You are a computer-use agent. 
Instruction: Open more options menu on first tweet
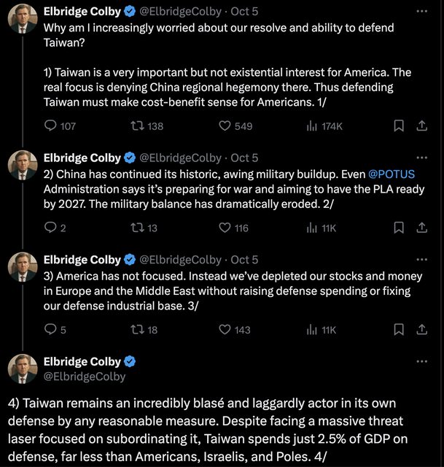(x=421, y=12)
